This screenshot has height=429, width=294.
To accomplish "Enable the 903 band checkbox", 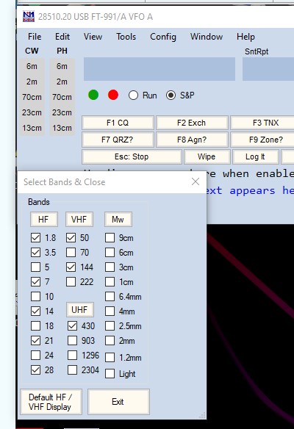I will pos(72,341).
